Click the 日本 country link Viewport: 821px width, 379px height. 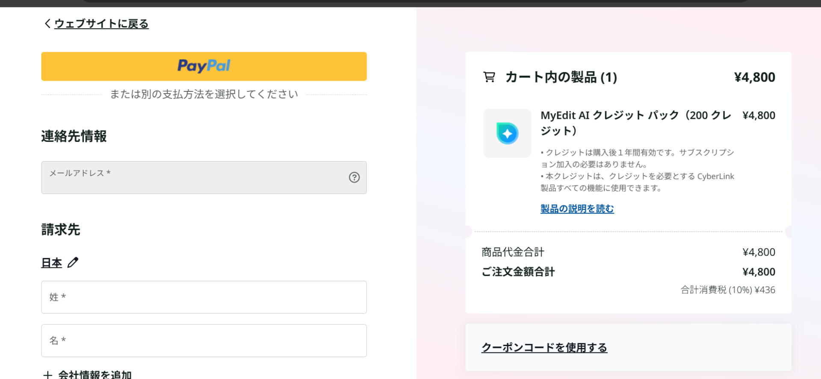[x=52, y=263]
